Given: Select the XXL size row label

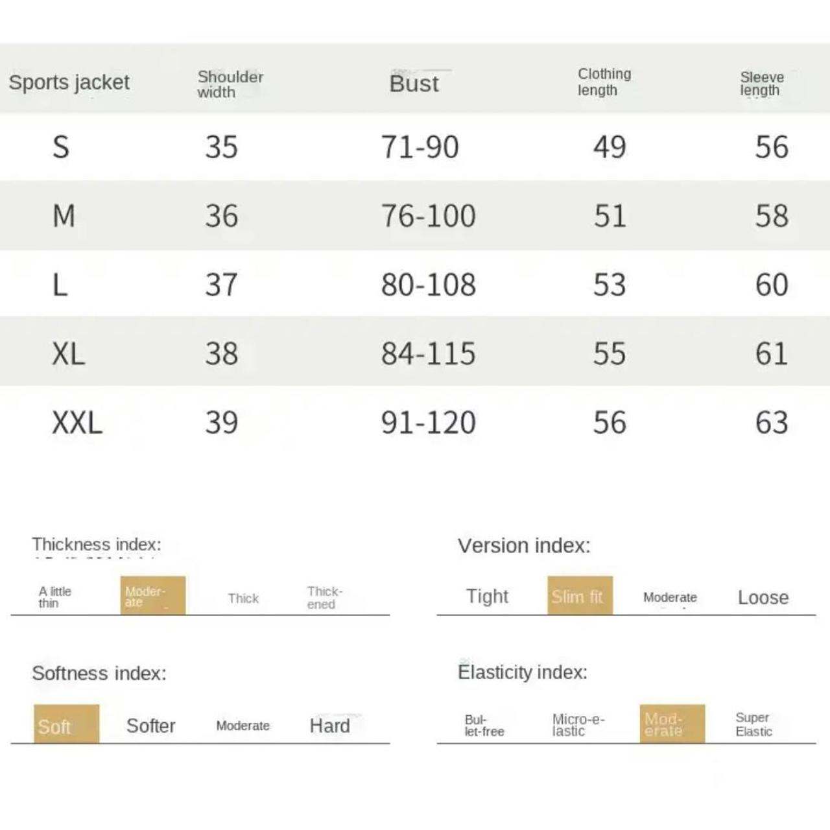Looking at the screenshot, I should [x=77, y=423].
